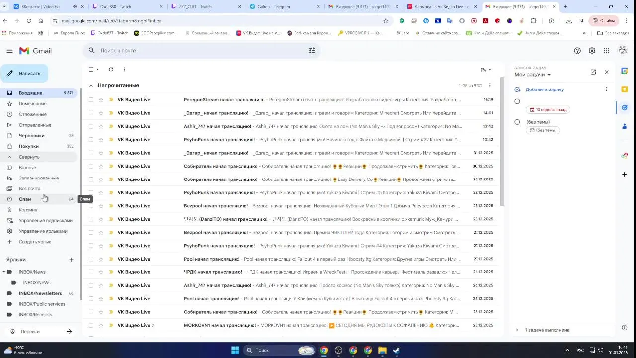Viewport: 636px width, 358px height.
Task: Open Gmail support help icon
Action: click(x=577, y=51)
